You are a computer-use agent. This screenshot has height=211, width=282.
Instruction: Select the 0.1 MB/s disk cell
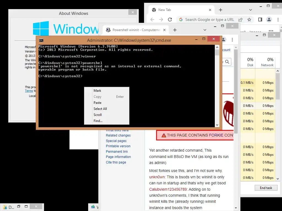pyautogui.click(x=248, y=83)
